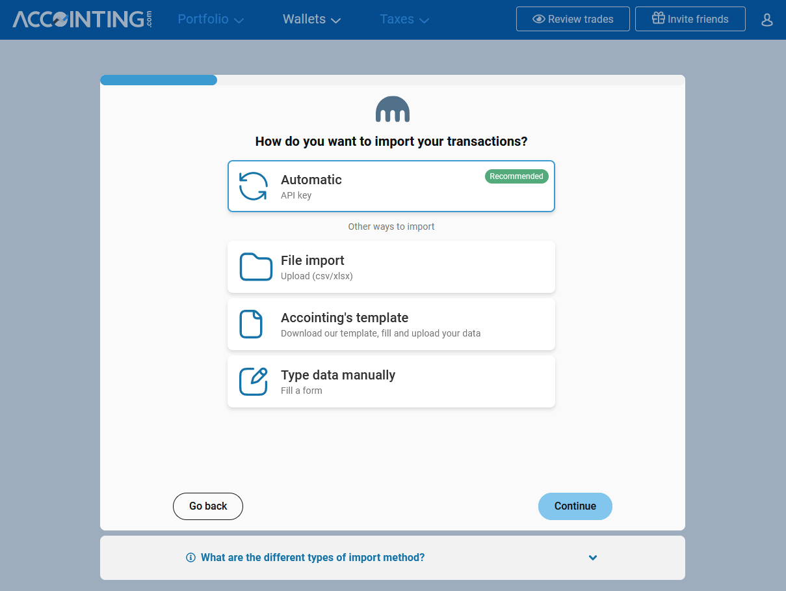The image size is (786, 591).
Task: Open the Portfolio menu
Action: [x=211, y=20]
